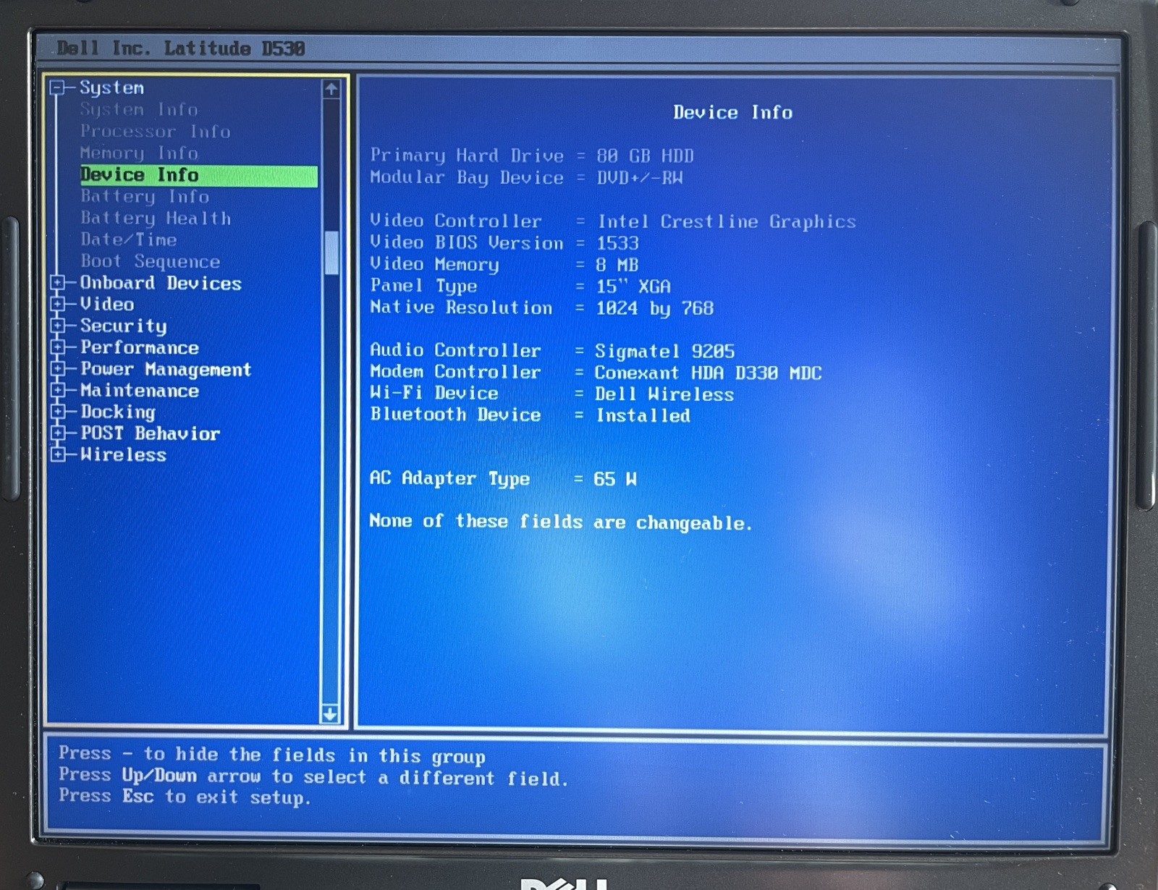Click the Video BIOS Version 1533 value

(617, 243)
